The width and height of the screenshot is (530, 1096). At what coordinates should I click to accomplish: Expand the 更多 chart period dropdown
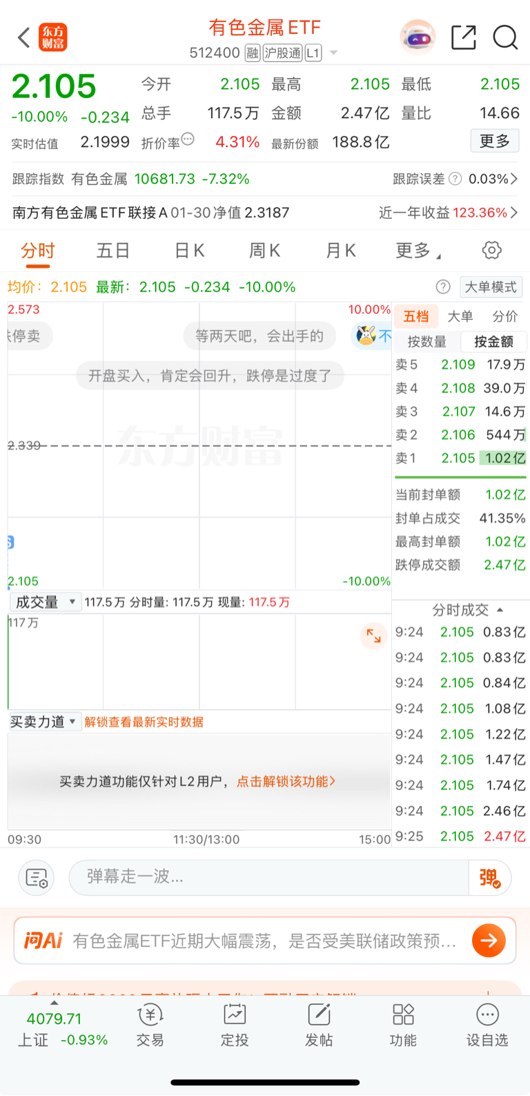coord(418,251)
